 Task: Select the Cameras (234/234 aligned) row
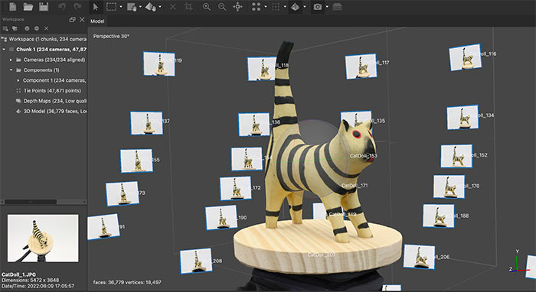tap(44, 60)
